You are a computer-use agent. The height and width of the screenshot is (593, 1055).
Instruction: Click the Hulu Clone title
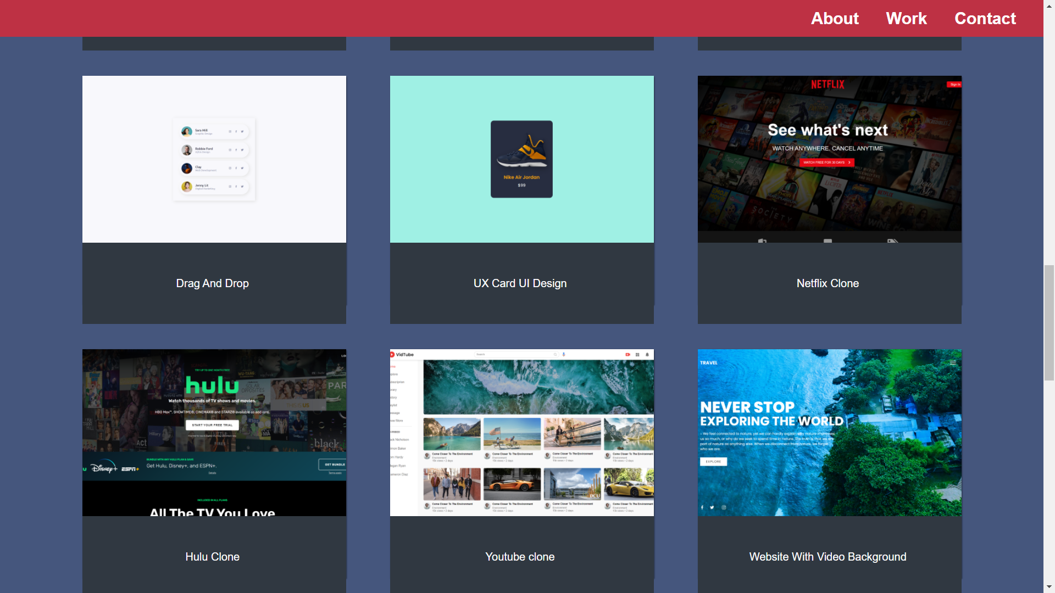[x=213, y=557]
